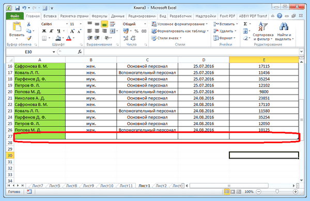Viewport: 310px width, 201px height.
Task: Decrease font size with small A icon
Action: click(x=79, y=31)
